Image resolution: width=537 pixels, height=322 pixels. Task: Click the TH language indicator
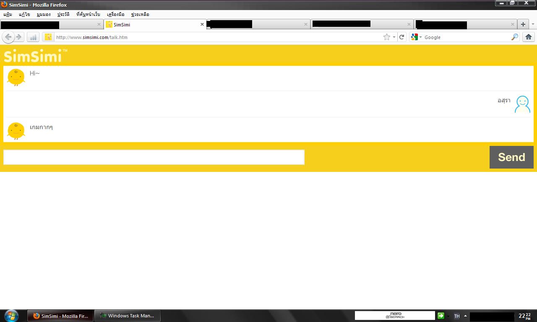tap(457, 316)
